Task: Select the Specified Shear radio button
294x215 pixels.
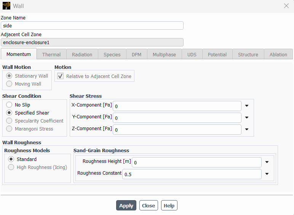Action: [9, 113]
